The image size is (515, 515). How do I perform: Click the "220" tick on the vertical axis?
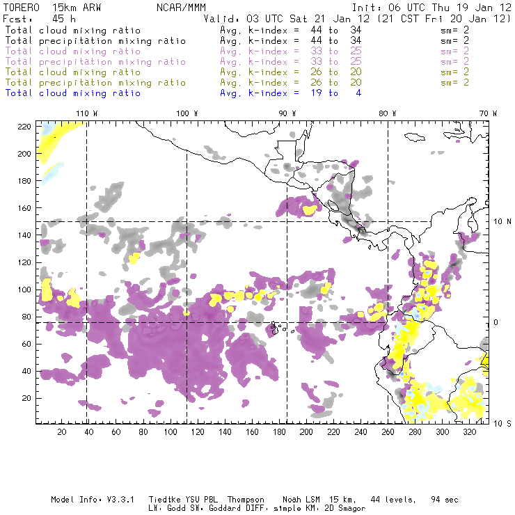pos(24,127)
